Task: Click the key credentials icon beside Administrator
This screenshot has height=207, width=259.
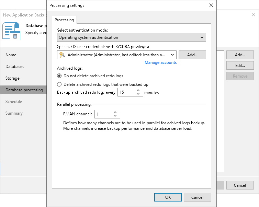Action: point(62,55)
